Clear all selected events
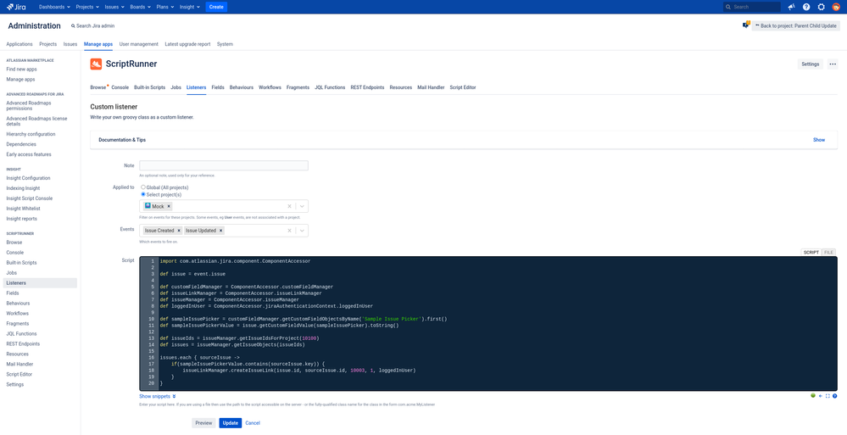Viewport: 847px width, 435px height. [x=289, y=230]
